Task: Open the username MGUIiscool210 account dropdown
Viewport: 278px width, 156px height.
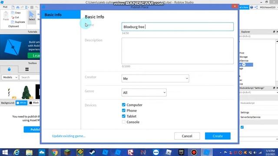Action: [268, 7]
